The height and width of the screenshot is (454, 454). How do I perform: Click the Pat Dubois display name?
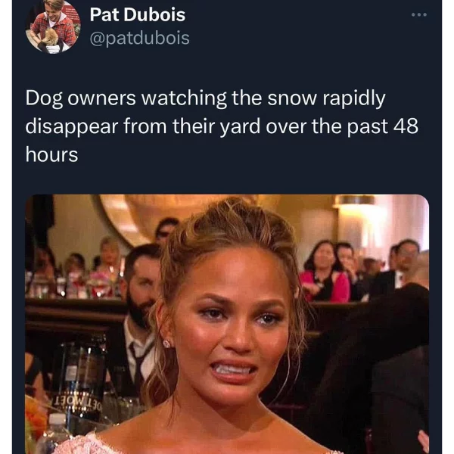click(x=137, y=14)
